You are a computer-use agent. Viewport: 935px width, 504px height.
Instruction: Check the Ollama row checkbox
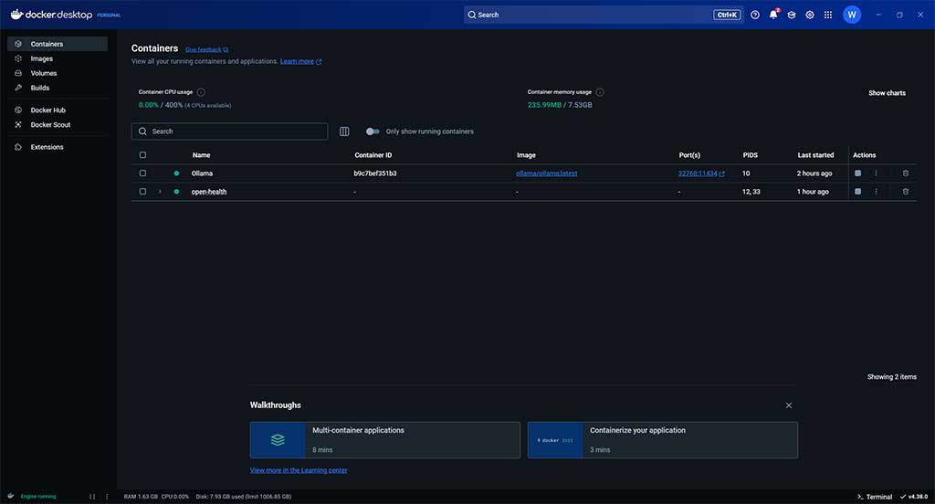142,173
